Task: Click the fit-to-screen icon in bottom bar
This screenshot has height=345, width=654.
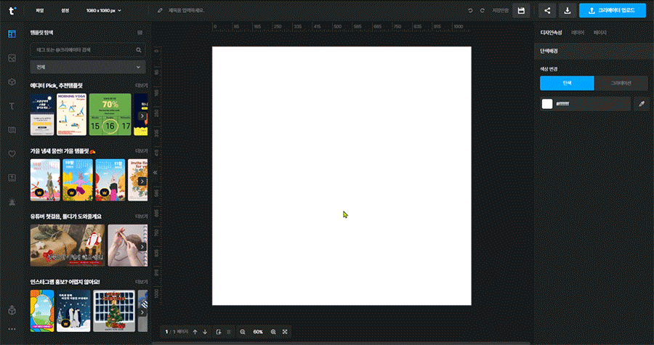Action: [285, 332]
